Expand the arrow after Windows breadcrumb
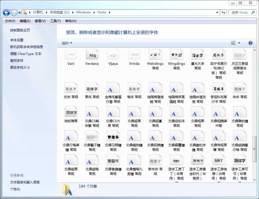259x199 pixels. point(94,12)
